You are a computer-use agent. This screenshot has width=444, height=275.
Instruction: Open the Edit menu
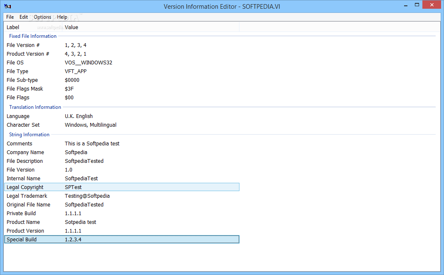pos(24,17)
